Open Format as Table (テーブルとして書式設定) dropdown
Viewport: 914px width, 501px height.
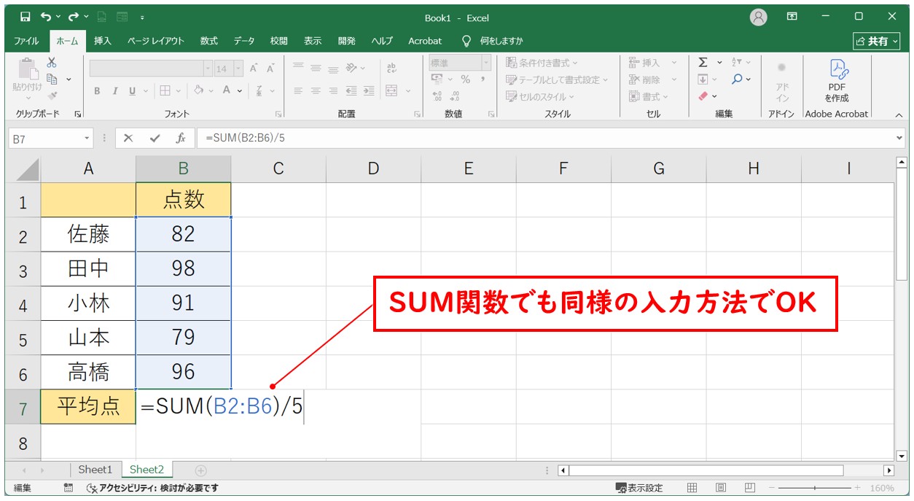pos(558,79)
